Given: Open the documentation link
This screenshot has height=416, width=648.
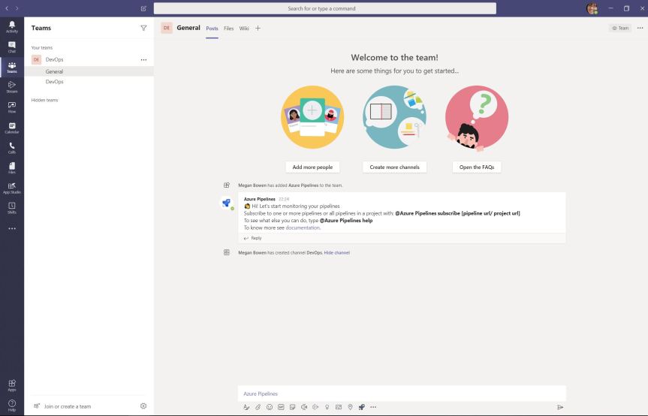Looking at the screenshot, I should point(303,228).
